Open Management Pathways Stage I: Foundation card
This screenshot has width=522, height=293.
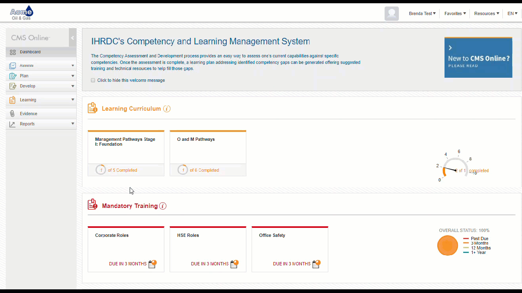coord(126,153)
